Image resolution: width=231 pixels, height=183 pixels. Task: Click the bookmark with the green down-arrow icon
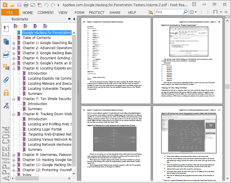pos(45,26)
